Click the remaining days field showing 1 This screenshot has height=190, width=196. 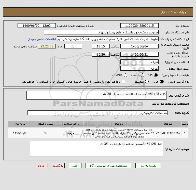coord(73,46)
